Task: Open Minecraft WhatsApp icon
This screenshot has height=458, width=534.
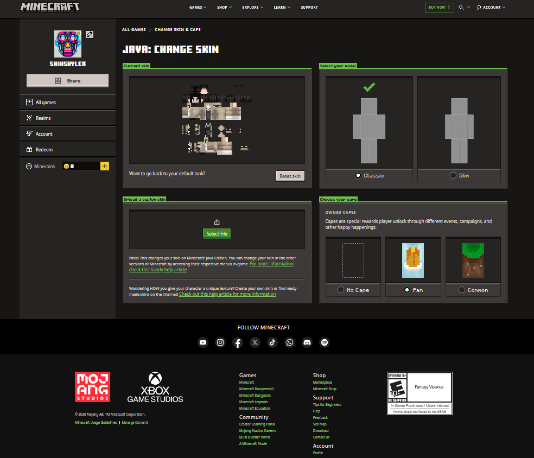Action: point(290,342)
